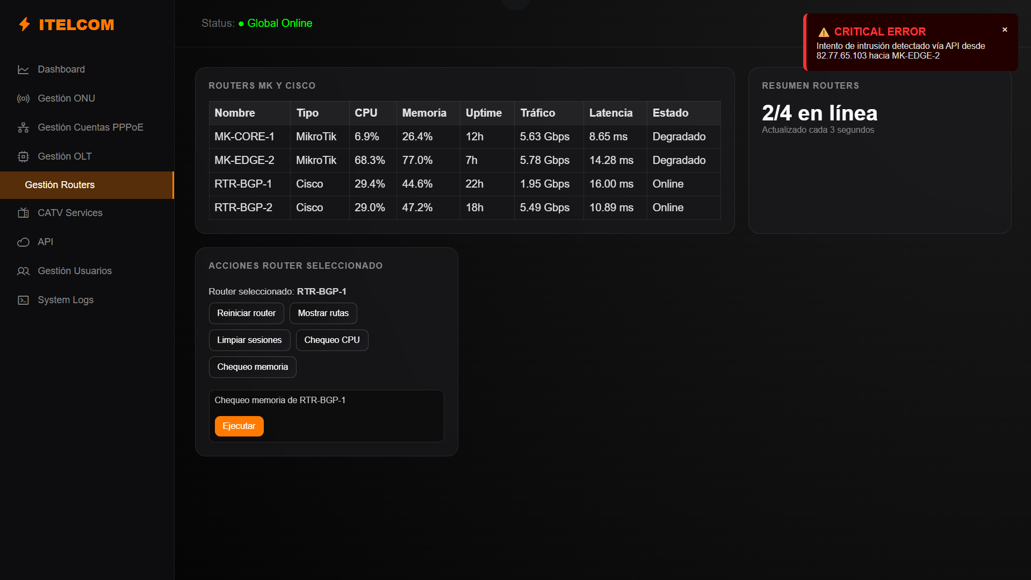Go to Gestión Usuarios
This screenshot has width=1031, height=580.
pyautogui.click(x=87, y=271)
